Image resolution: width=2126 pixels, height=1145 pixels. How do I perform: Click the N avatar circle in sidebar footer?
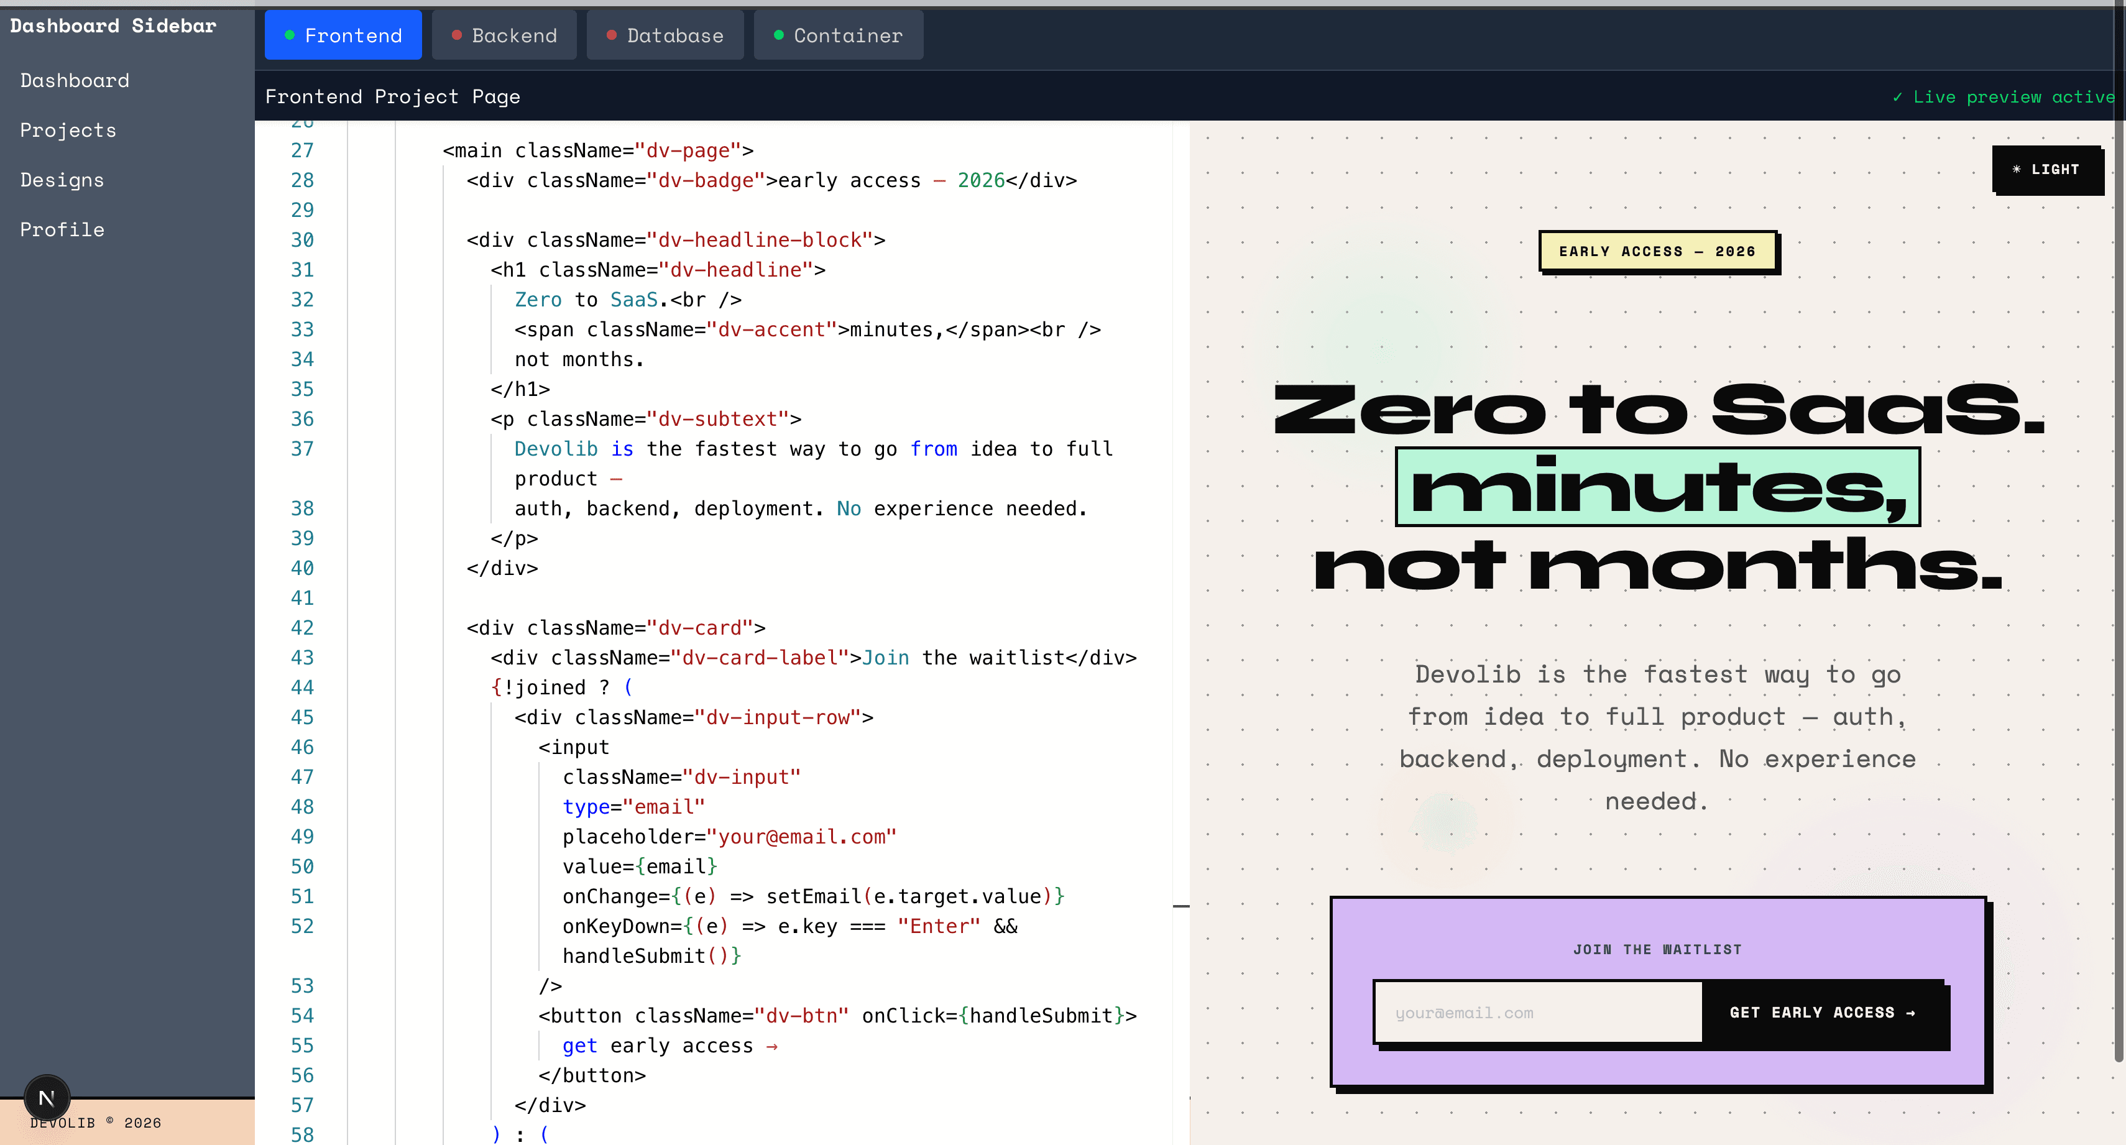pos(47,1098)
